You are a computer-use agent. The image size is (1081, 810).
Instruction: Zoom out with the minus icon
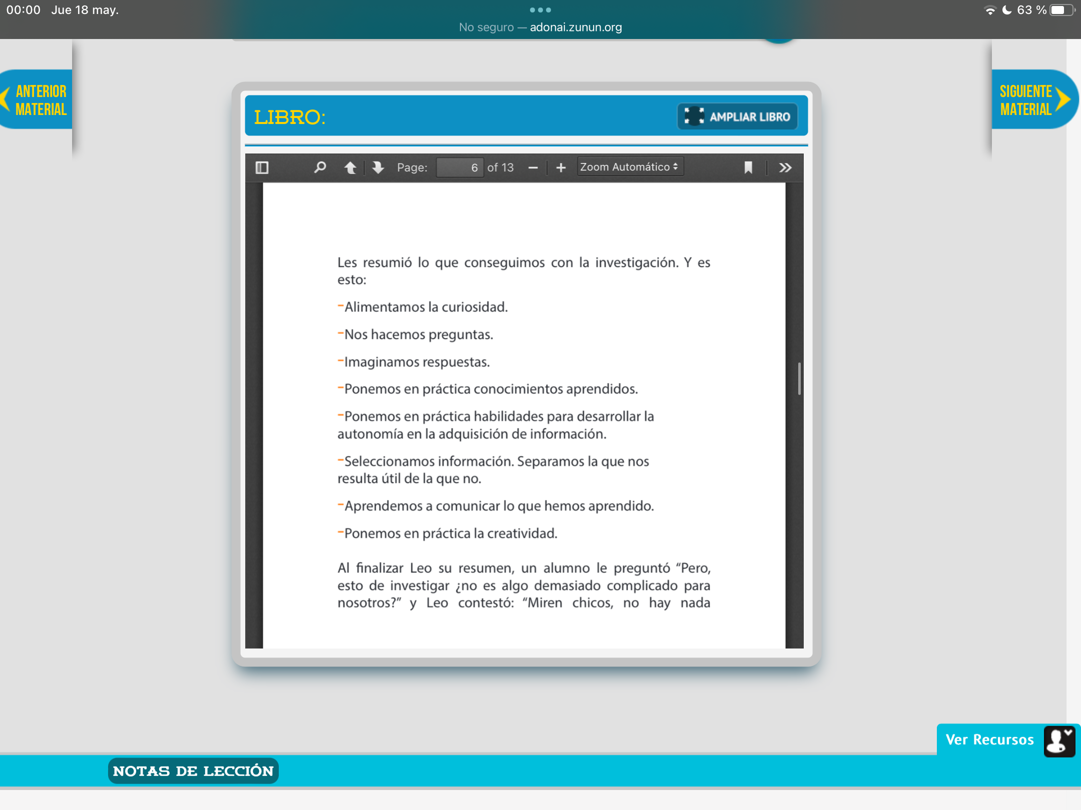click(x=533, y=167)
